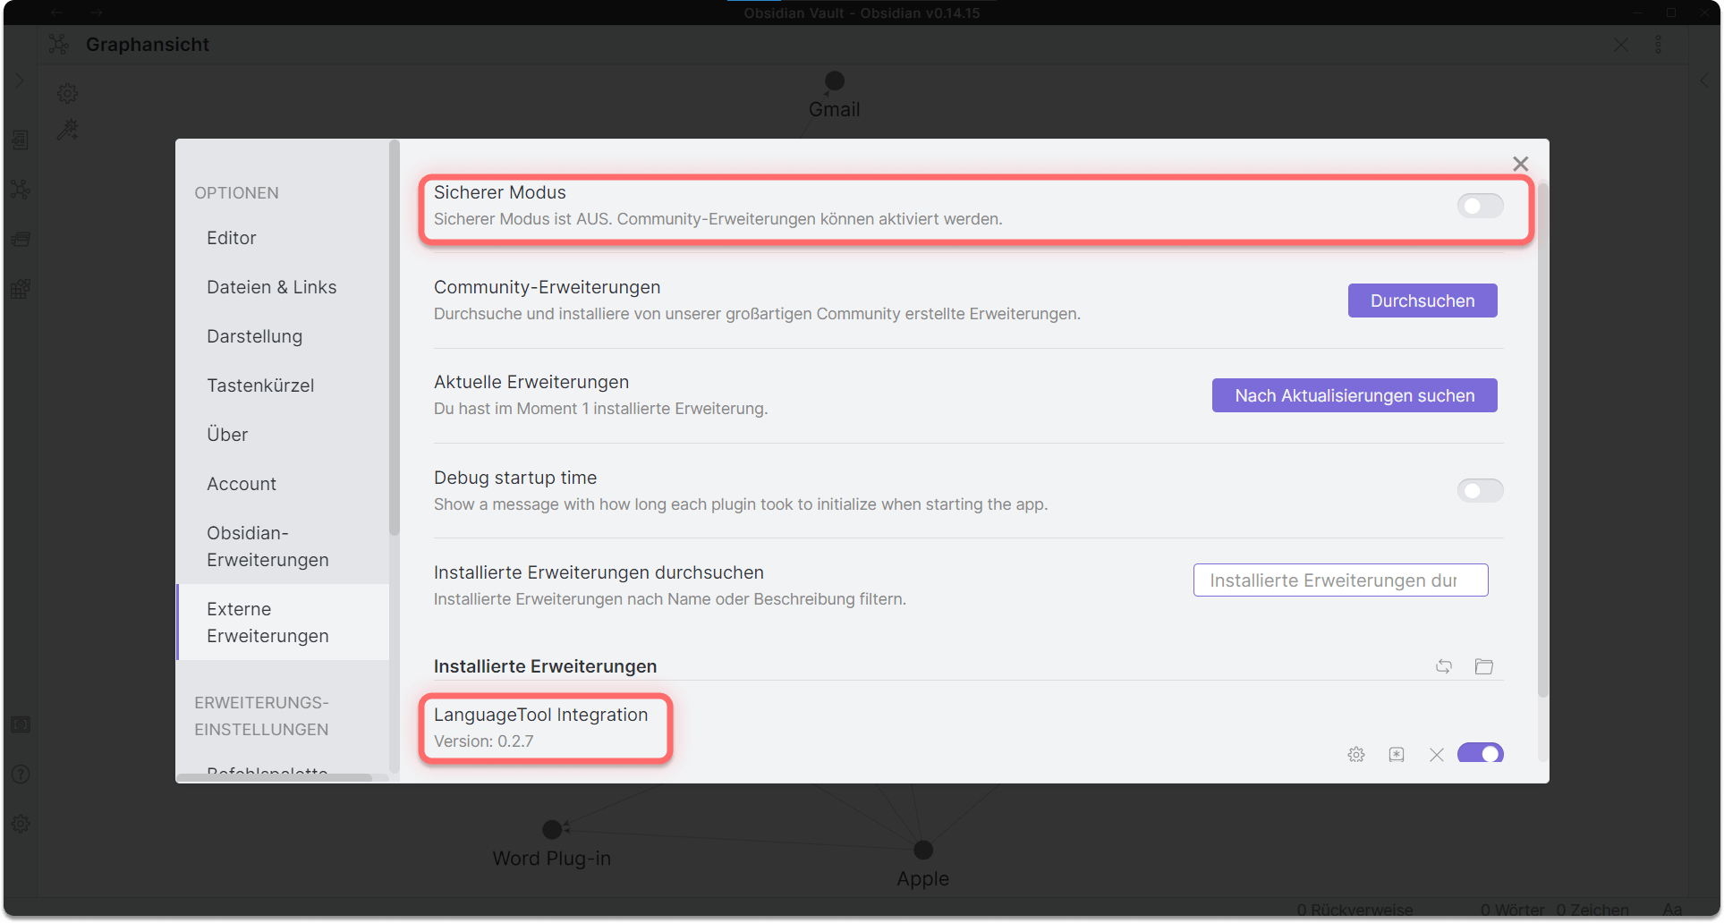
Task: Open graph settings gear icon
Action: (x=68, y=93)
